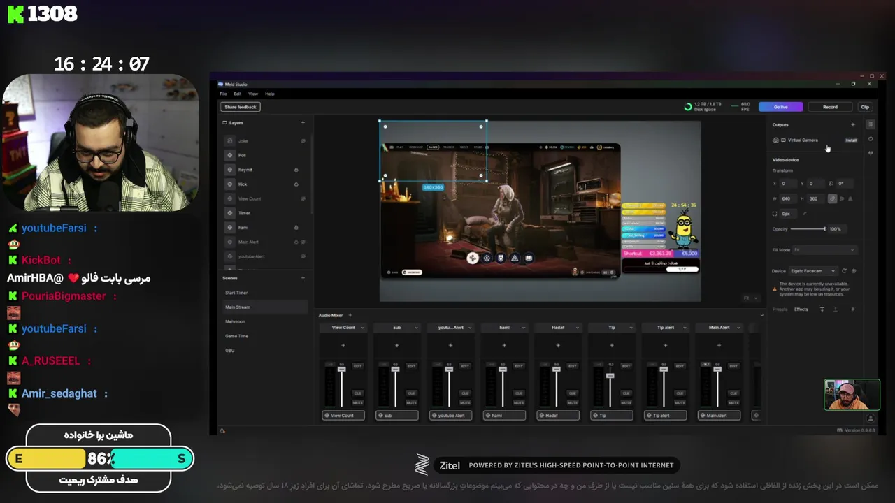Mute the Tip audio channel
Viewport: 895px width, 503px height.
(626, 403)
